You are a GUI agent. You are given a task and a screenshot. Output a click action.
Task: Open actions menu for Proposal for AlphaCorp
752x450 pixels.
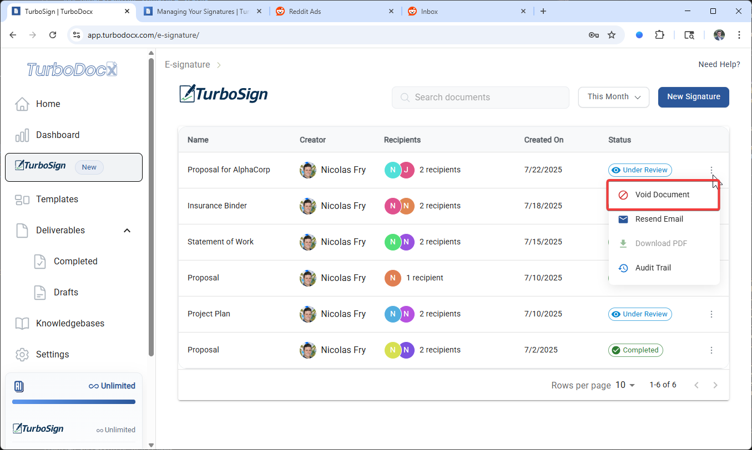pos(711,170)
